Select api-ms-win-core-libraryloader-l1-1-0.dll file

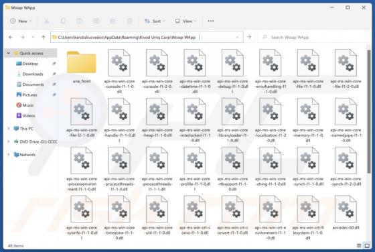click(232, 120)
